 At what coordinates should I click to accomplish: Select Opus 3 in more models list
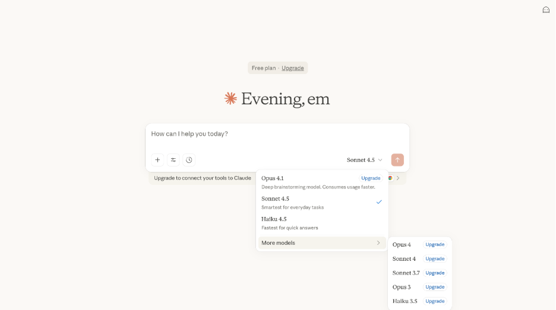(x=419, y=287)
